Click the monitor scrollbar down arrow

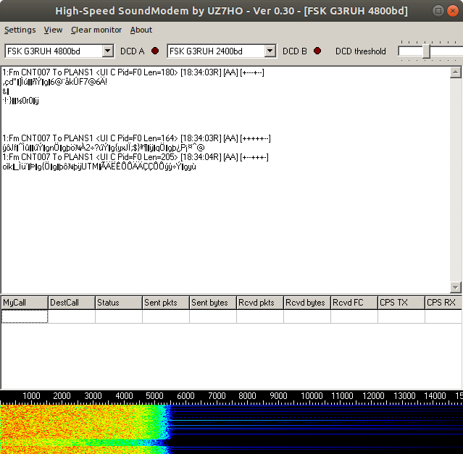455,287
